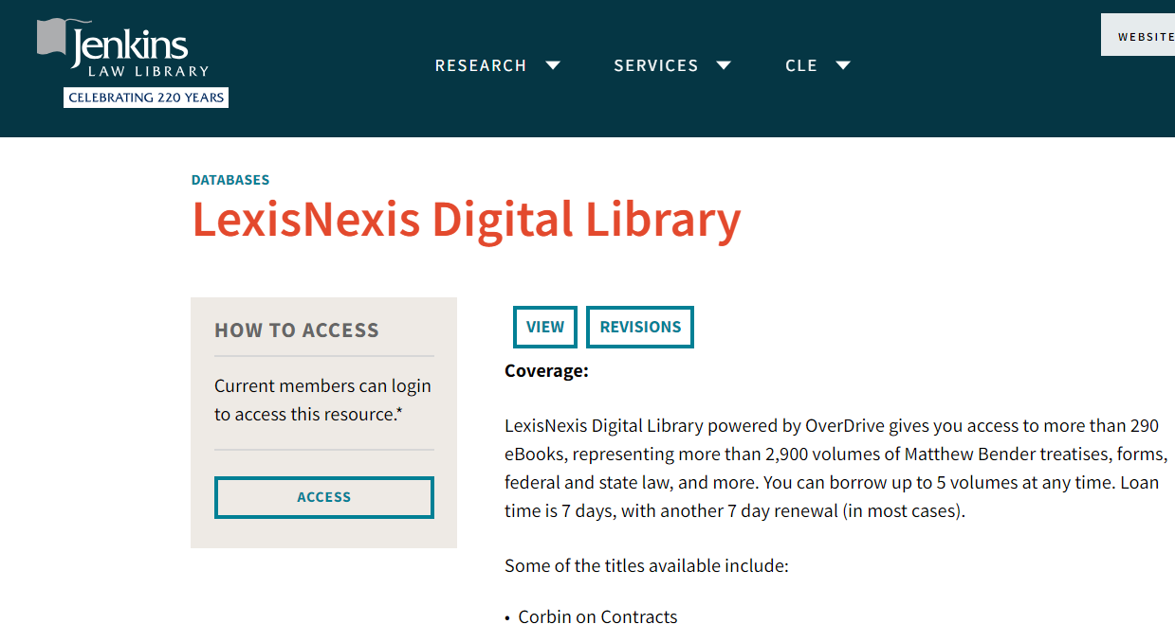Image resolution: width=1175 pixels, height=624 pixels.
Task: Follow the Databases breadcrumb link
Action: click(230, 180)
